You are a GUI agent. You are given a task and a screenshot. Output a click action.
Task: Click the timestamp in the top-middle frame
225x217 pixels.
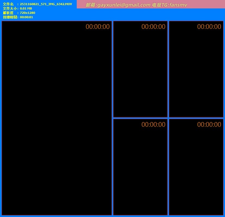tap(153, 27)
